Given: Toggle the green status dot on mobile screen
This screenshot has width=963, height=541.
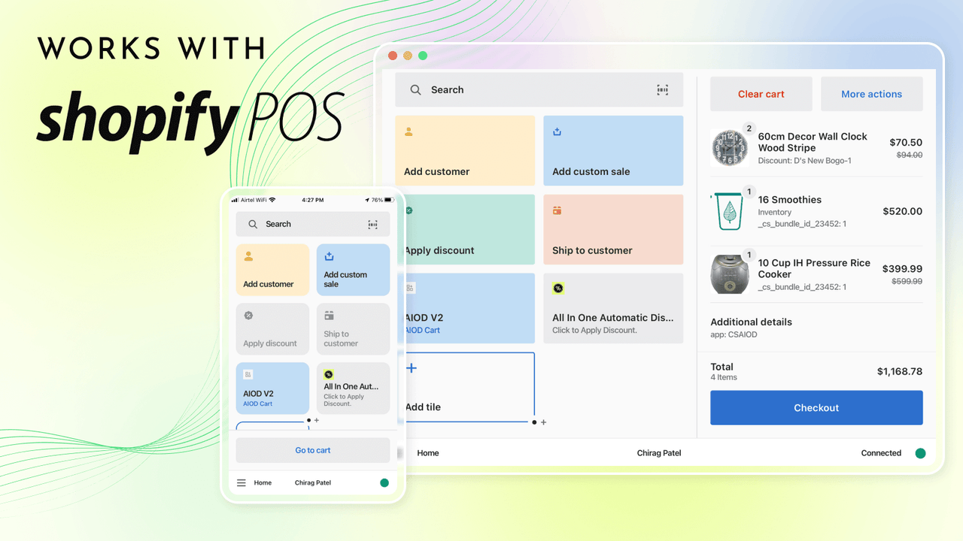Looking at the screenshot, I should (384, 482).
